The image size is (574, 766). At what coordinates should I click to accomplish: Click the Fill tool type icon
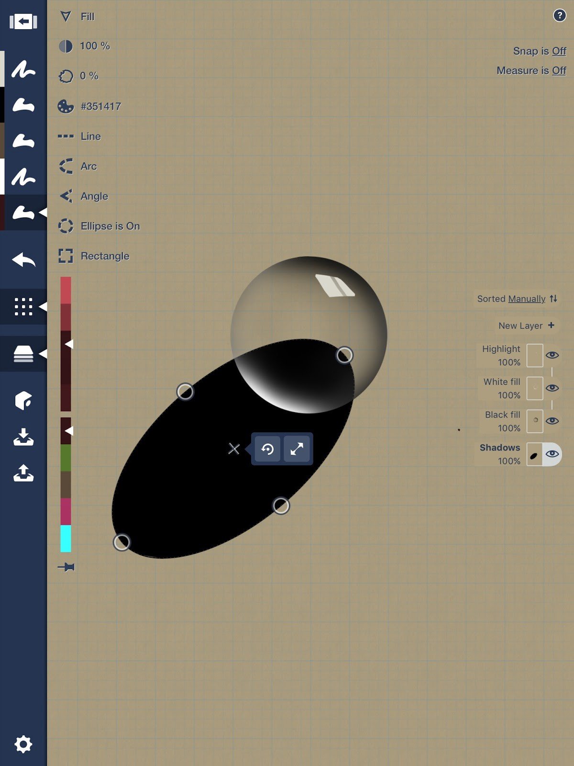click(x=66, y=17)
